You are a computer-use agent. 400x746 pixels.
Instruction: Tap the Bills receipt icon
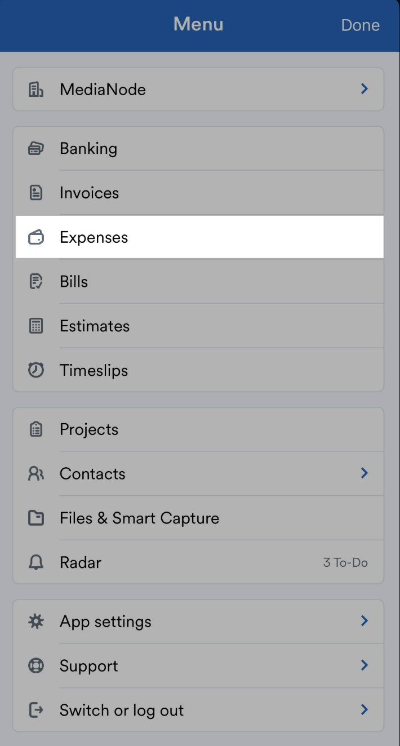pyautogui.click(x=35, y=281)
